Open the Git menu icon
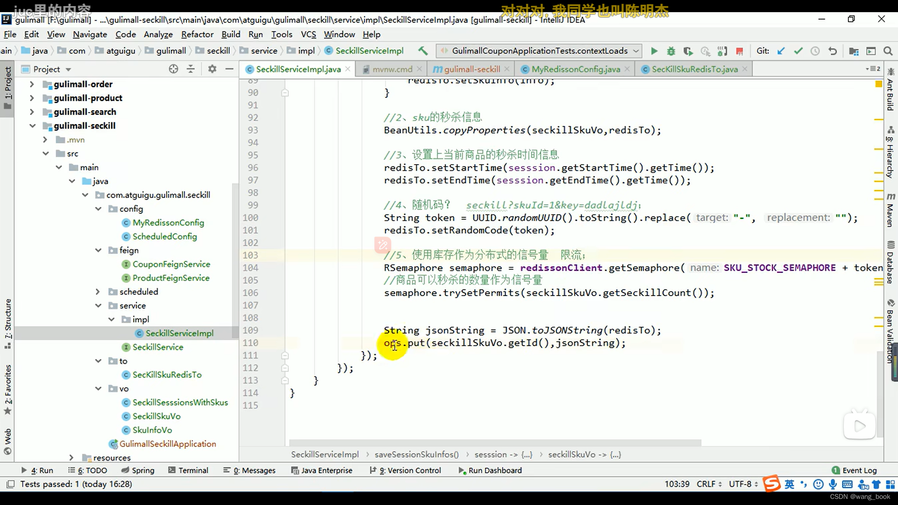The width and height of the screenshot is (898, 505). point(764,50)
